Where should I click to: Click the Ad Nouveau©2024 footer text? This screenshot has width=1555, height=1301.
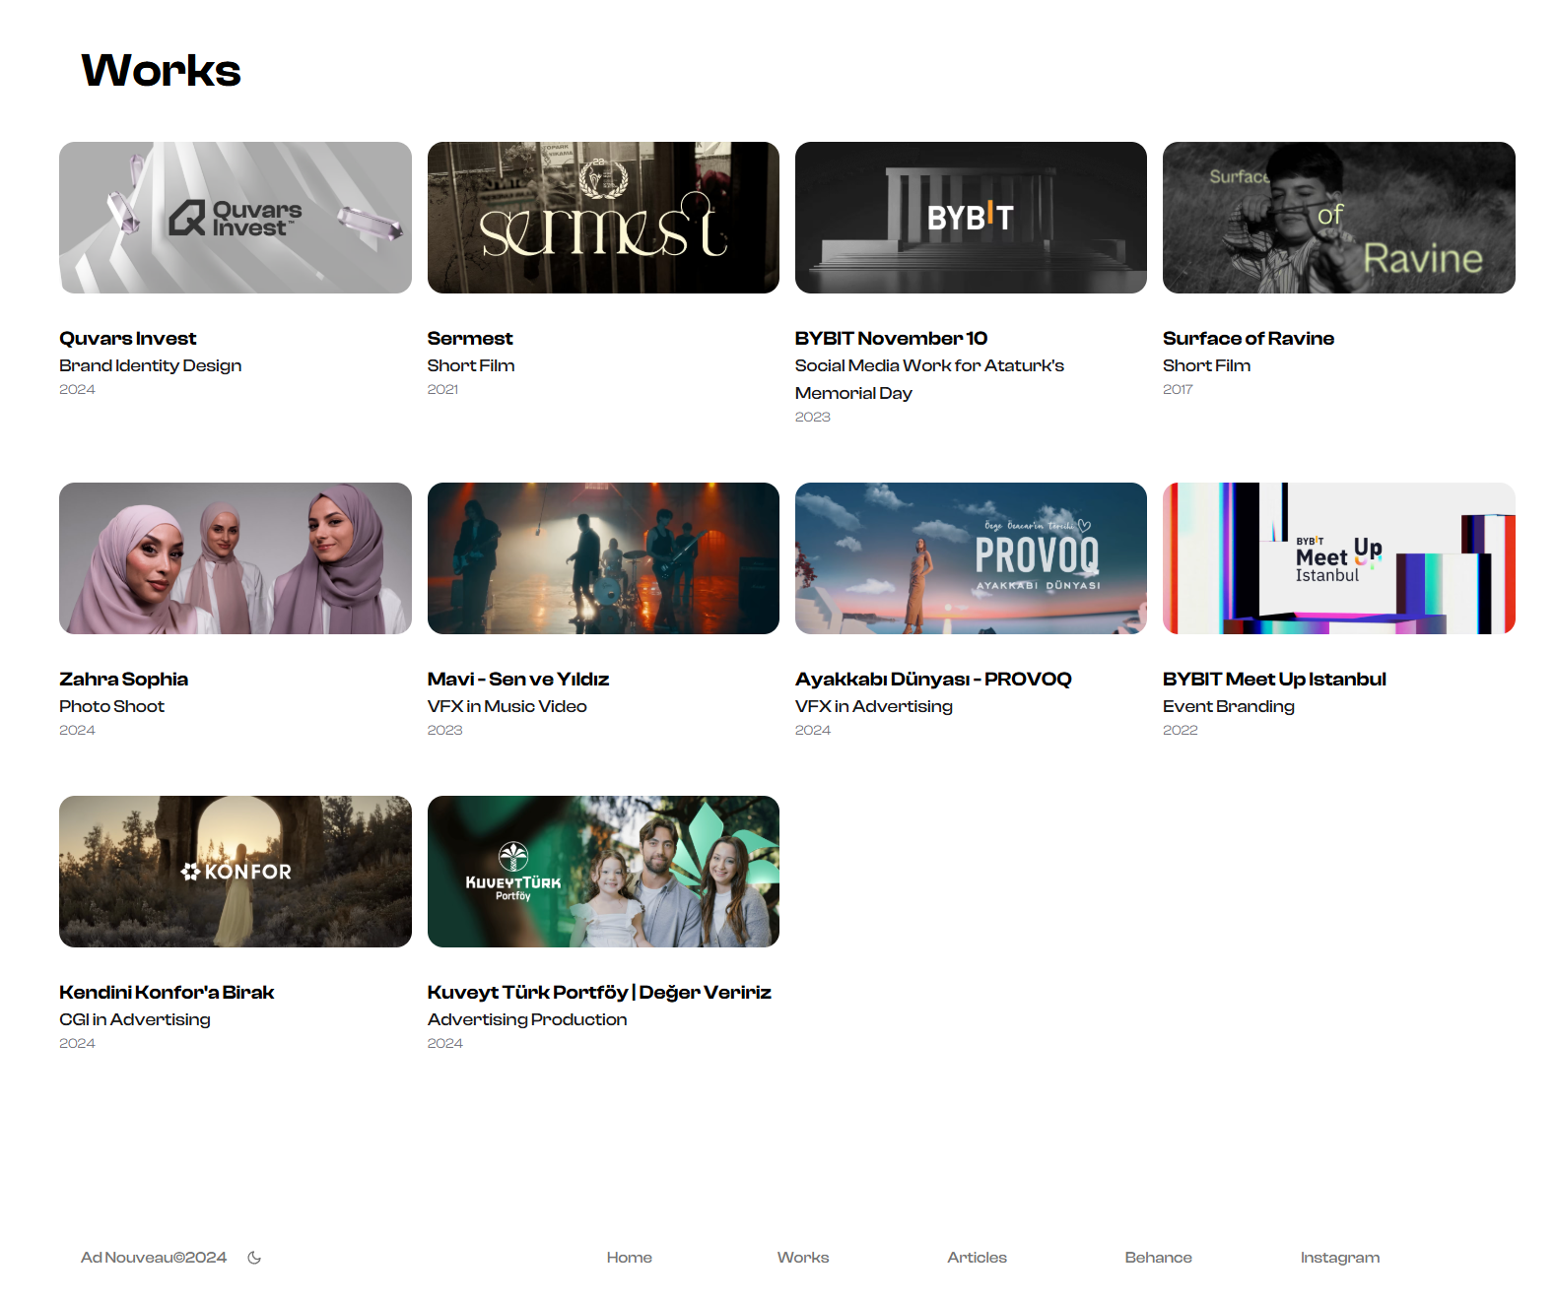coord(154,1258)
